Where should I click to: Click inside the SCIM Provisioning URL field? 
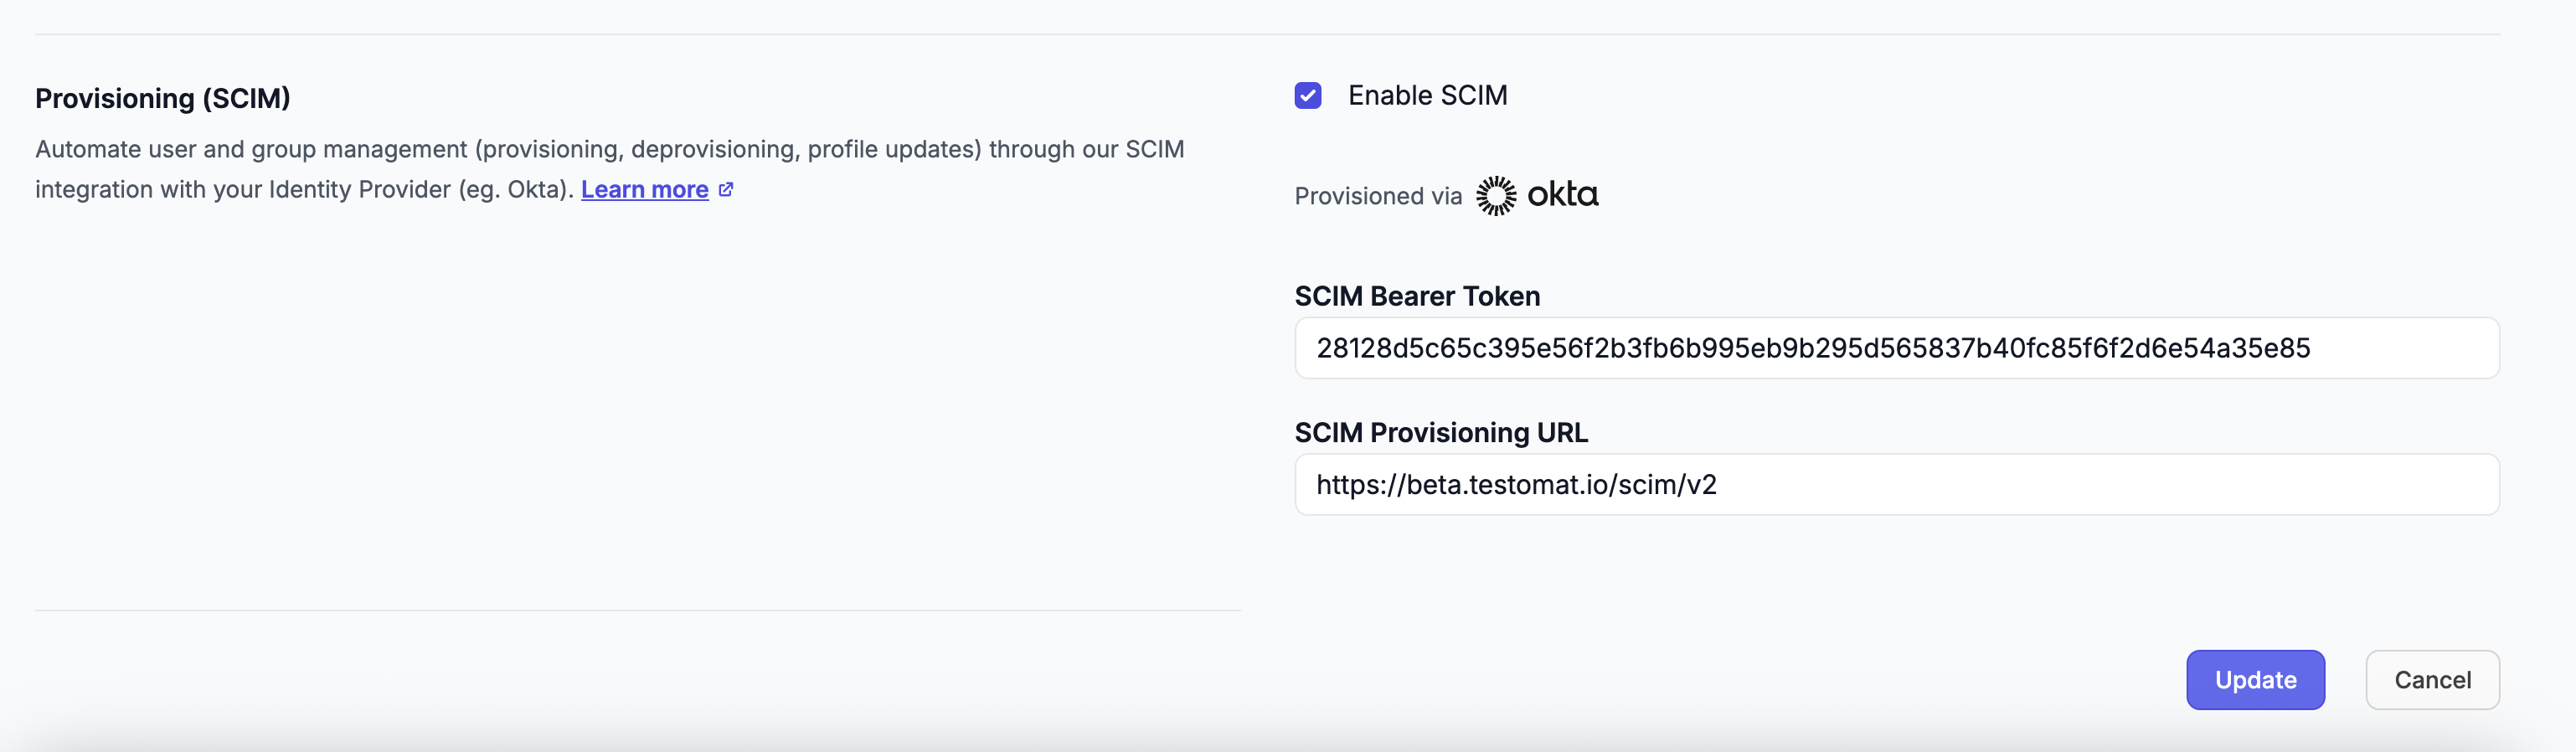pos(1897,484)
